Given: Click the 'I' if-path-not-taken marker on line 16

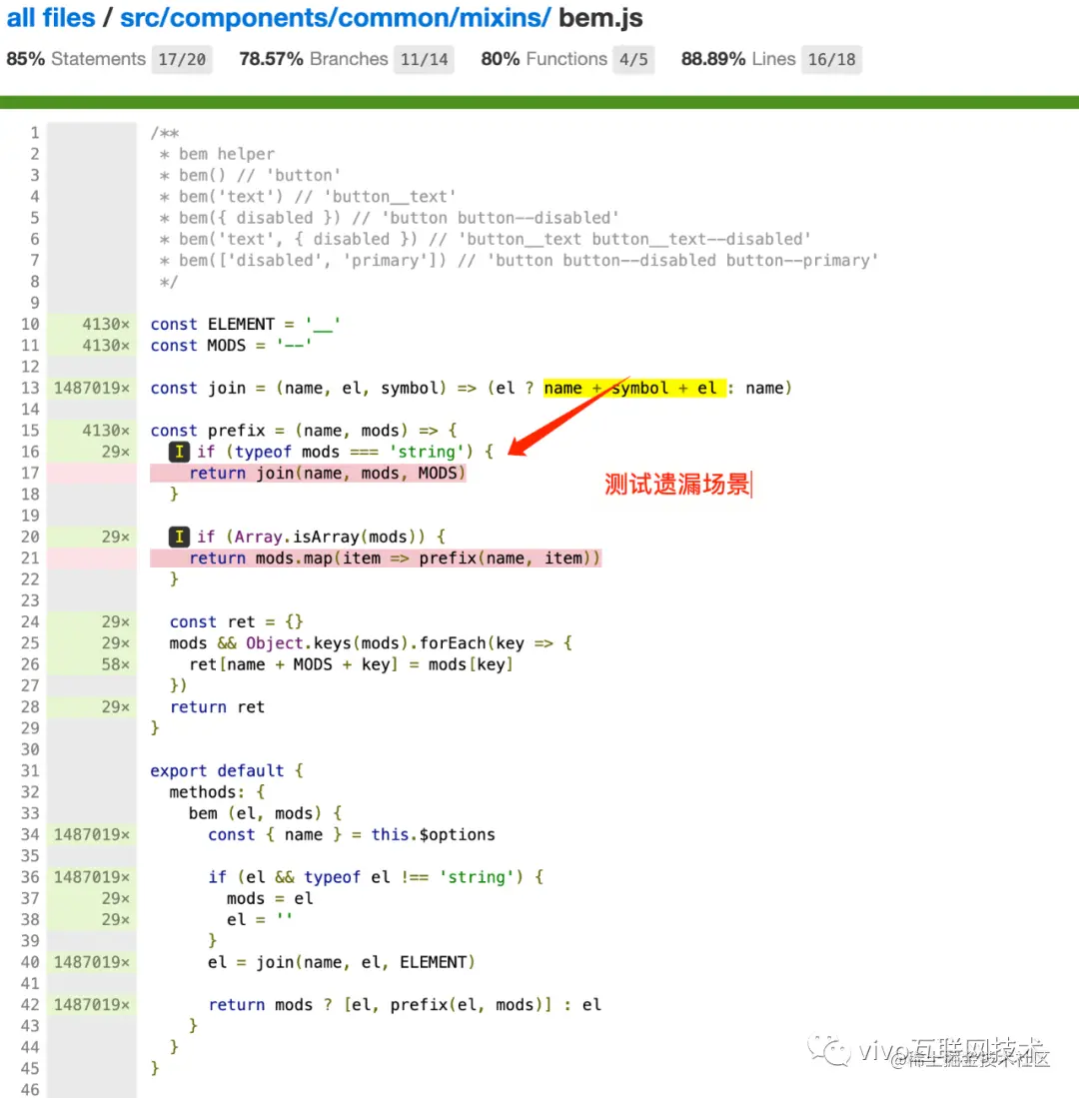Looking at the screenshot, I should [179, 452].
